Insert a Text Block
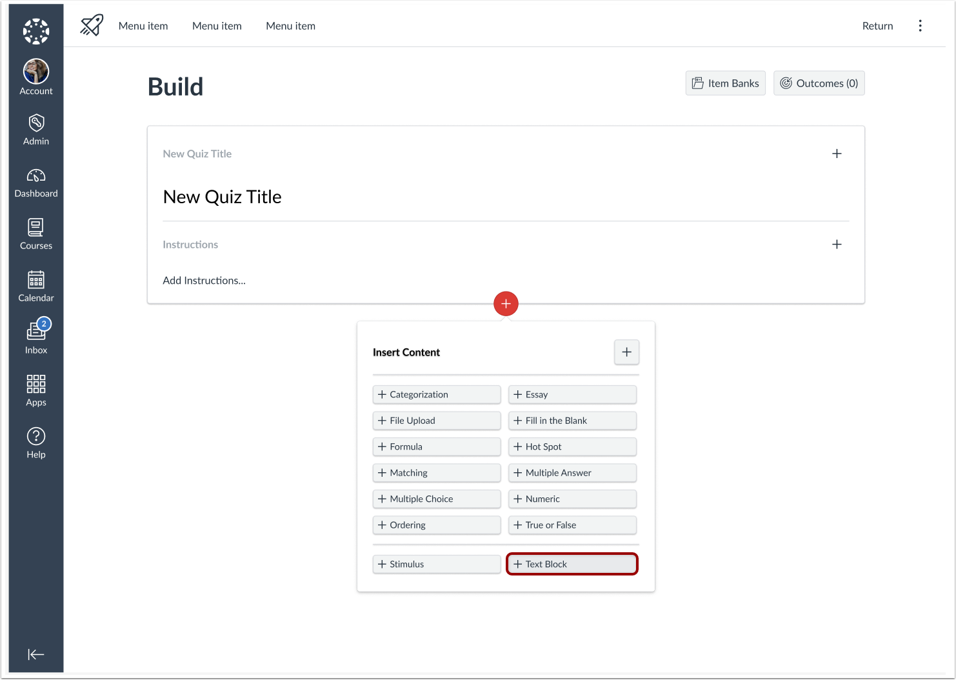Image resolution: width=956 pixels, height=680 pixels. click(x=572, y=564)
